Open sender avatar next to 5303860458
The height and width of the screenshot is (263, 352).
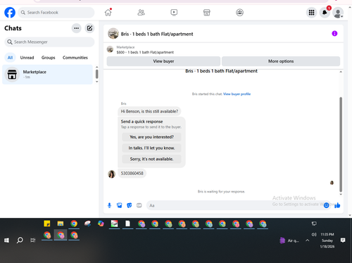(x=111, y=174)
